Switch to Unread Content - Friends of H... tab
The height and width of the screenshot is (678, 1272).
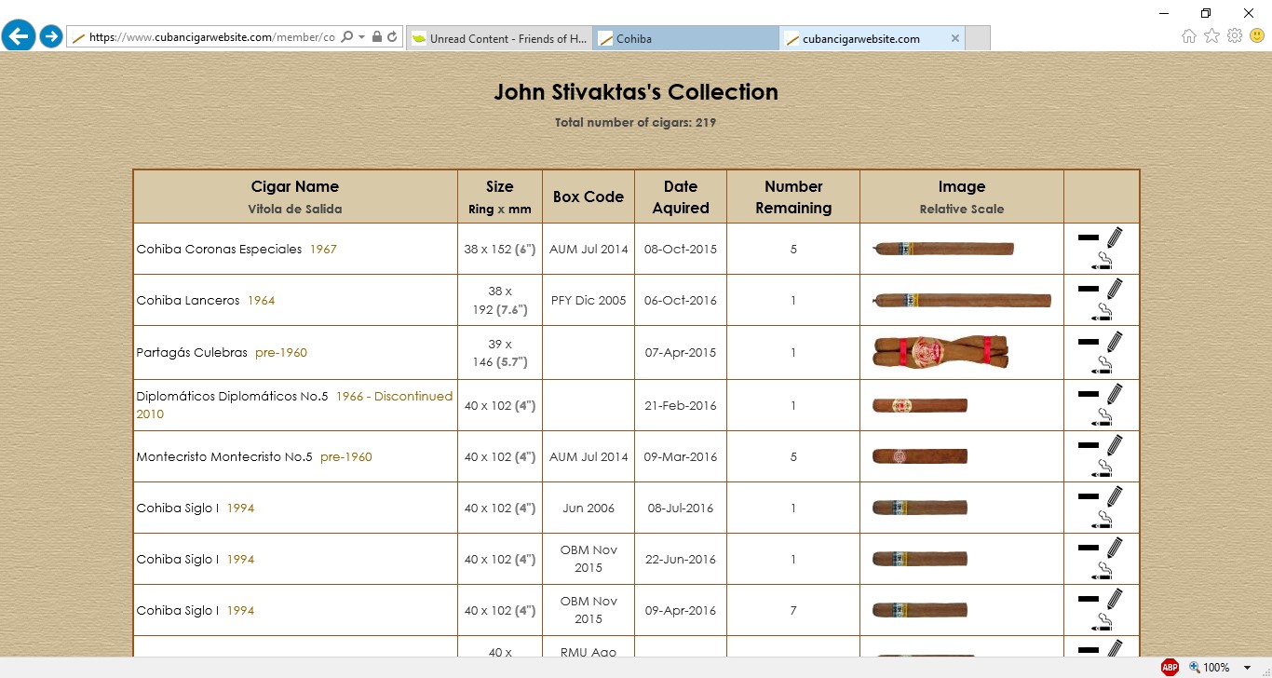click(499, 38)
